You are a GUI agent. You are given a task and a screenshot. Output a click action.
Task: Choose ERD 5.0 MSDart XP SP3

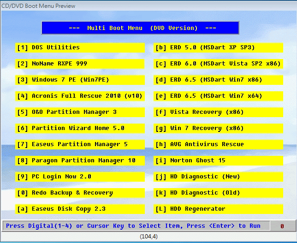point(219,47)
